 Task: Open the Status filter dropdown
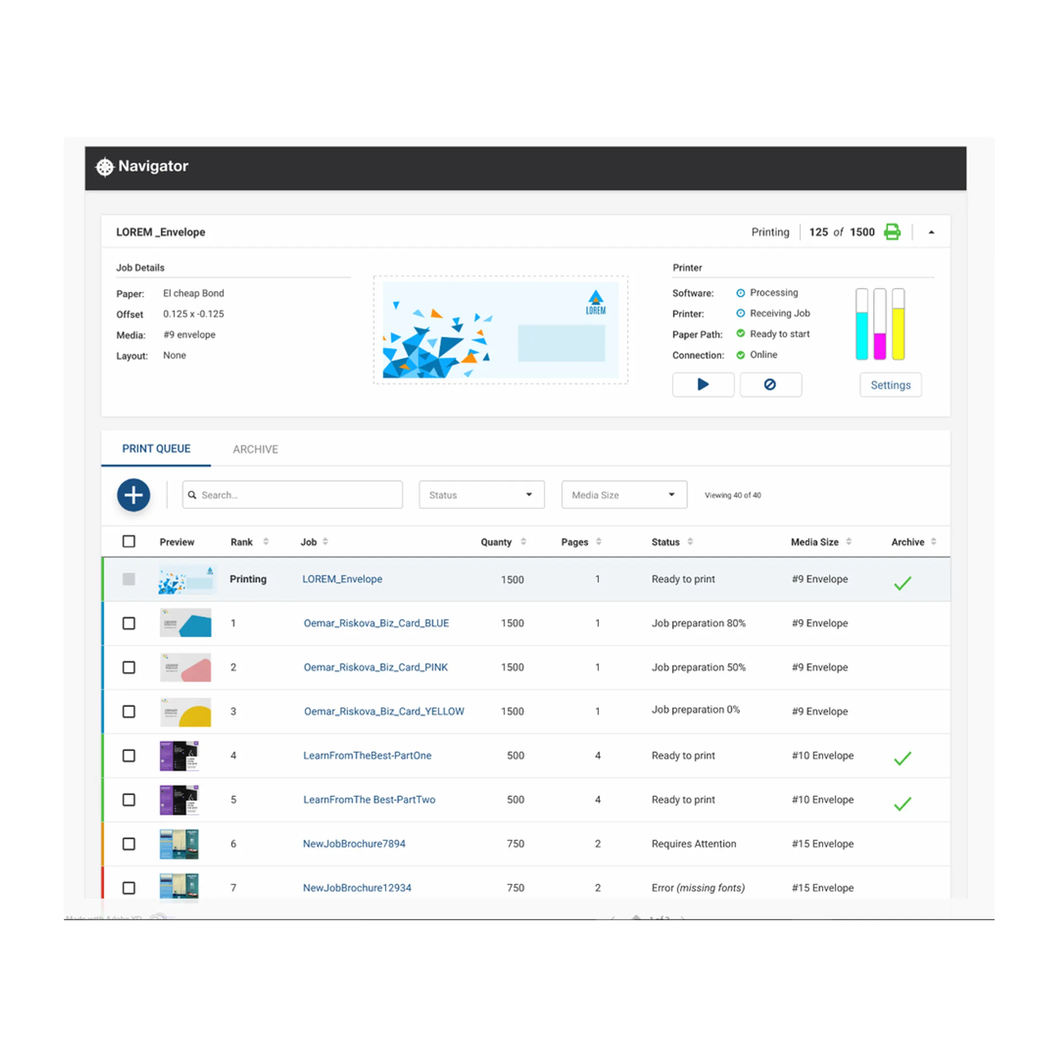coord(482,495)
